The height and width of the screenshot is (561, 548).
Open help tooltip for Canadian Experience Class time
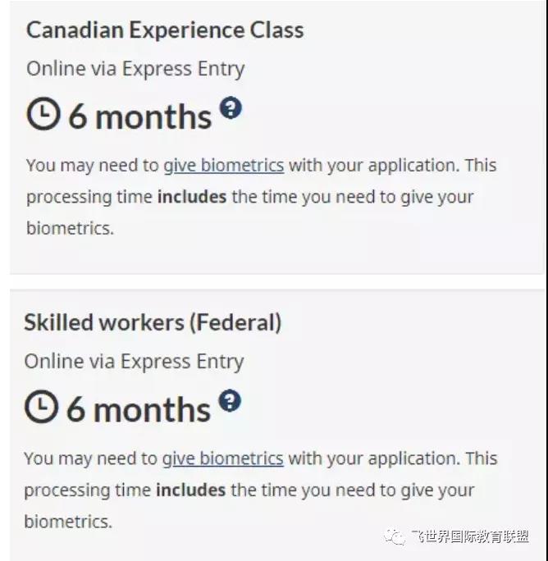[x=231, y=107]
